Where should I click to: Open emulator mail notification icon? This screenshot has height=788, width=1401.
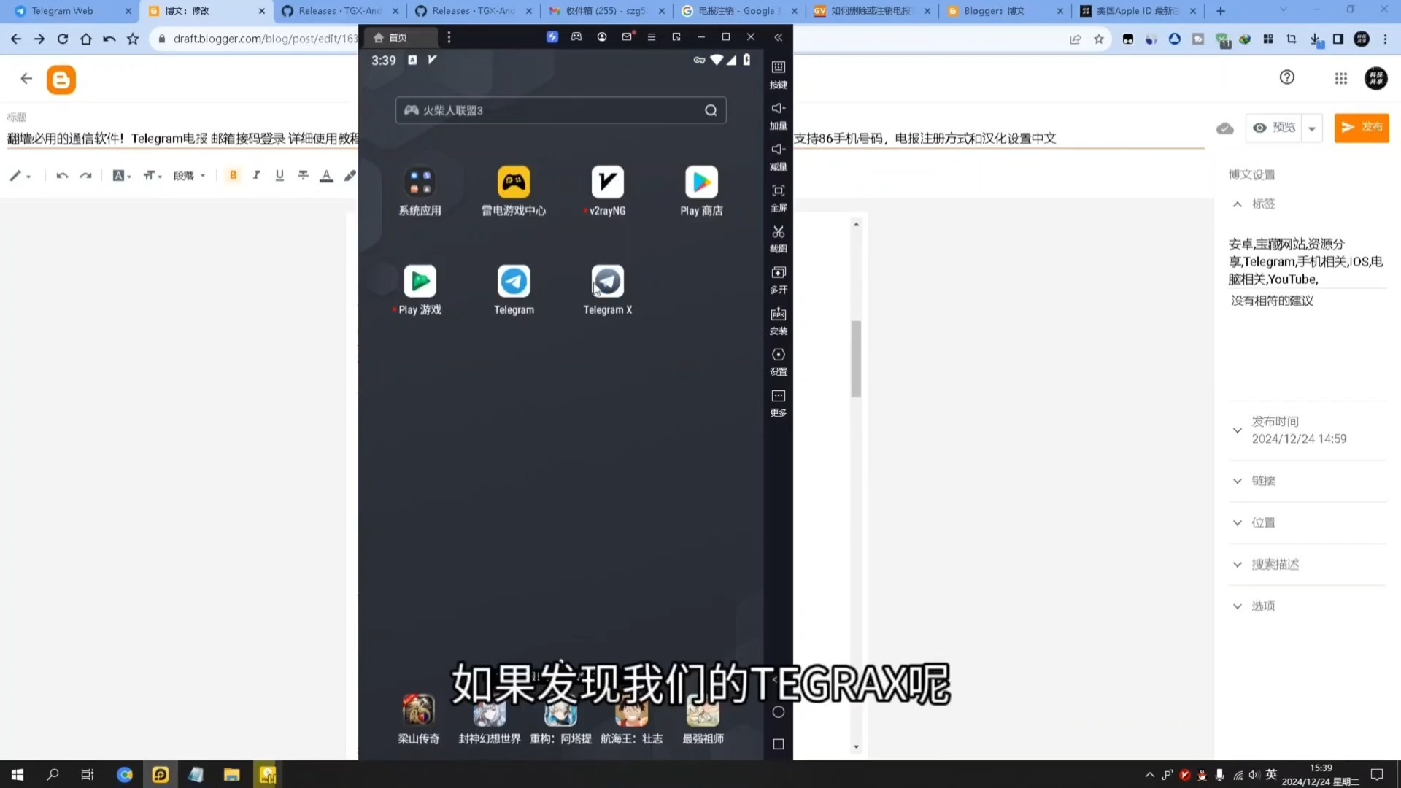627,37
